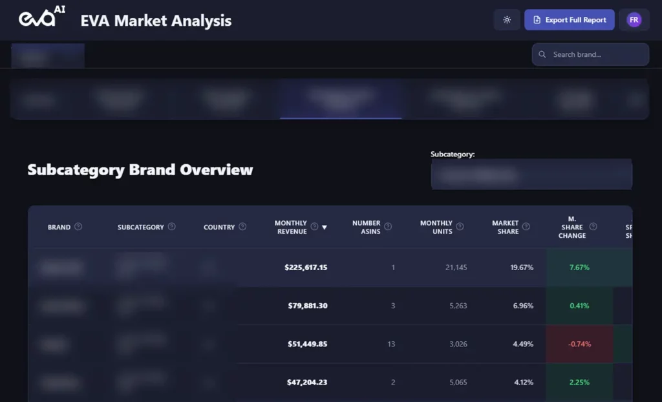The image size is (662, 402).
Task: Open the Subcategory dropdown selector
Action: tap(531, 175)
